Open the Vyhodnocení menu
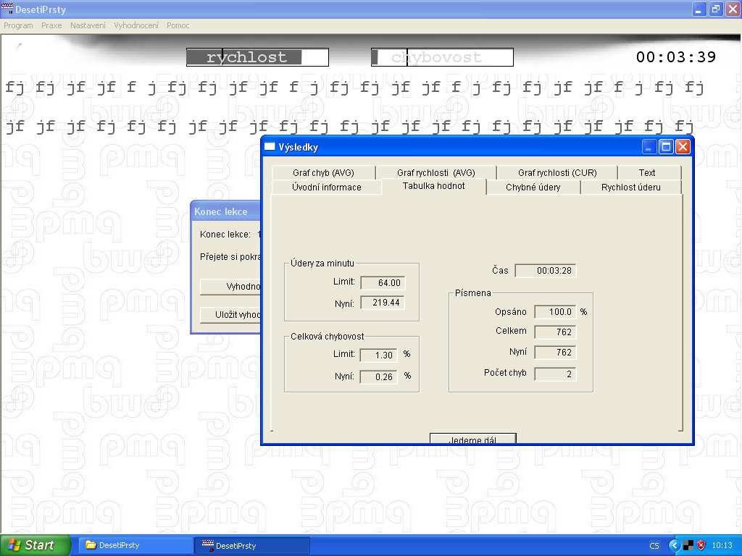742x556 pixels. 136,25
